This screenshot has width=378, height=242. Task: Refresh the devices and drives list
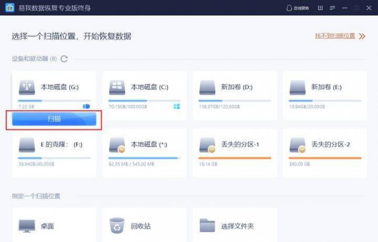[64, 59]
